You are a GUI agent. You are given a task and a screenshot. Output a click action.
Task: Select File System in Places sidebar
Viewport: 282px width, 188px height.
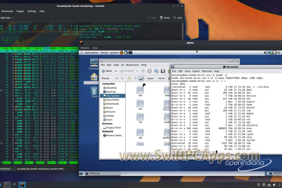point(113,96)
